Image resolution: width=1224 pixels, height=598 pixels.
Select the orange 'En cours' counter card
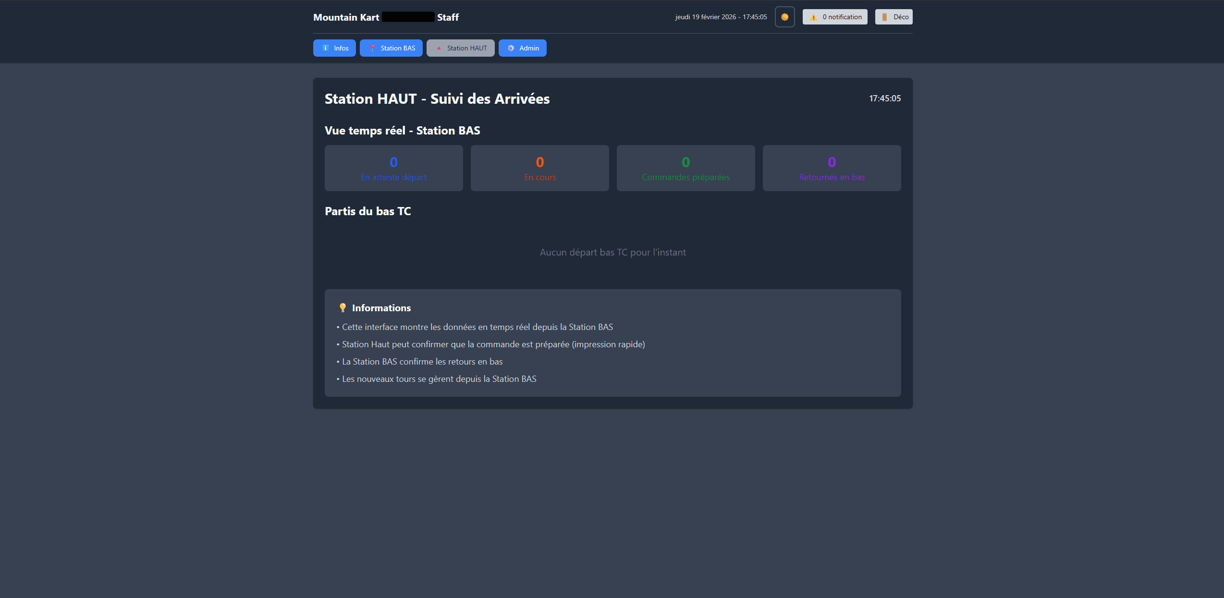coord(539,168)
